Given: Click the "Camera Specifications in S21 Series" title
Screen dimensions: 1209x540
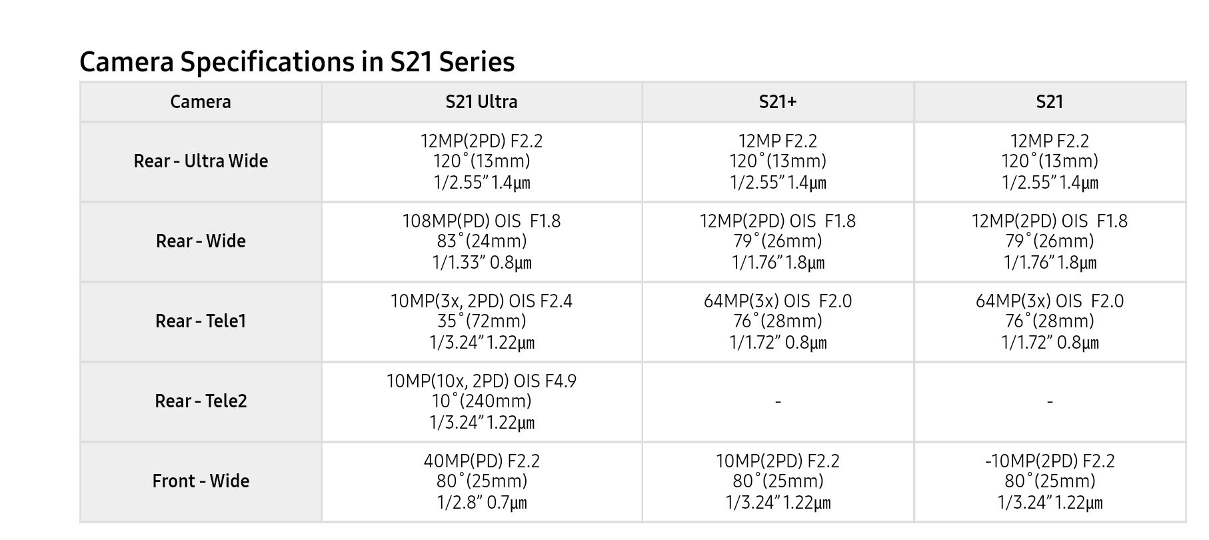Looking at the screenshot, I should click(297, 62).
